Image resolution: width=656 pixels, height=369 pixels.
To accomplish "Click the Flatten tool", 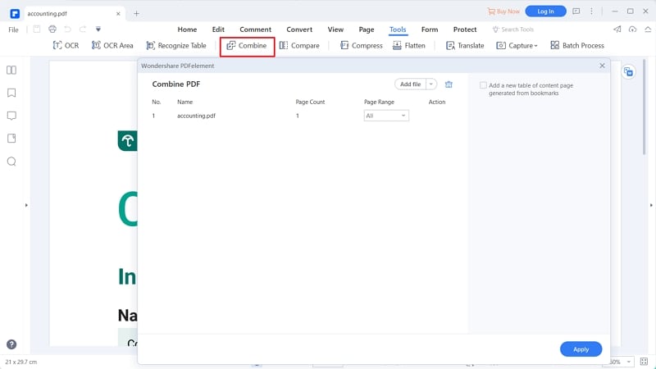I will pos(408,46).
